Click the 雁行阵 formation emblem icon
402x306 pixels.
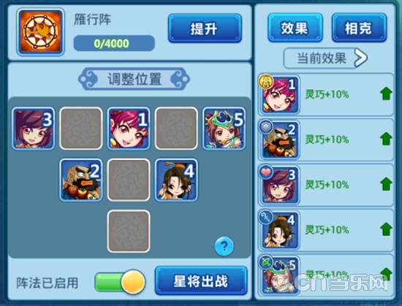40,32
